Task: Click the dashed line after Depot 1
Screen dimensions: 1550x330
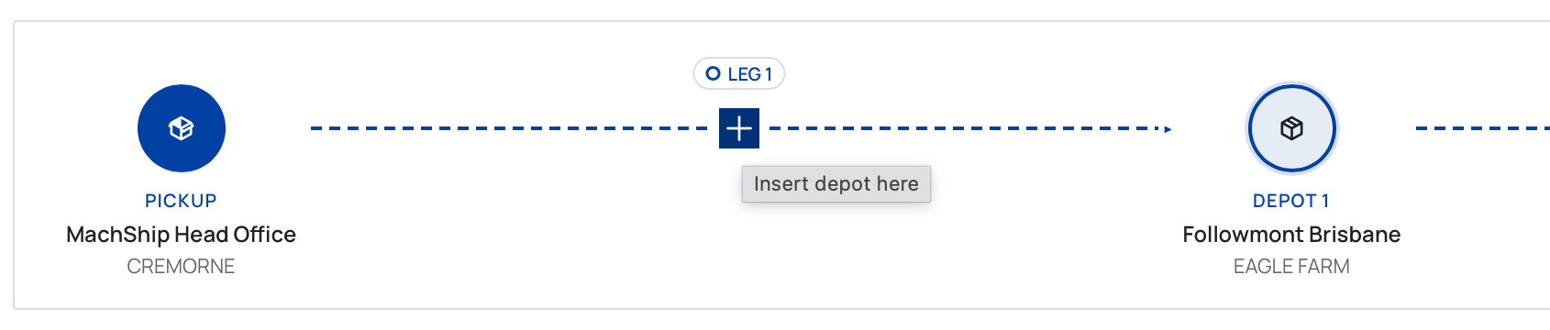Action: pyautogui.click(x=1483, y=128)
